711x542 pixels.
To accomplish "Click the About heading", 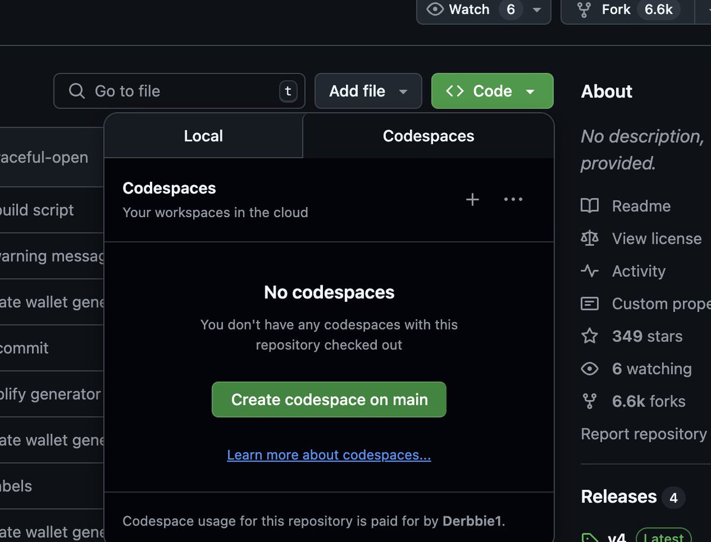I will 607,91.
